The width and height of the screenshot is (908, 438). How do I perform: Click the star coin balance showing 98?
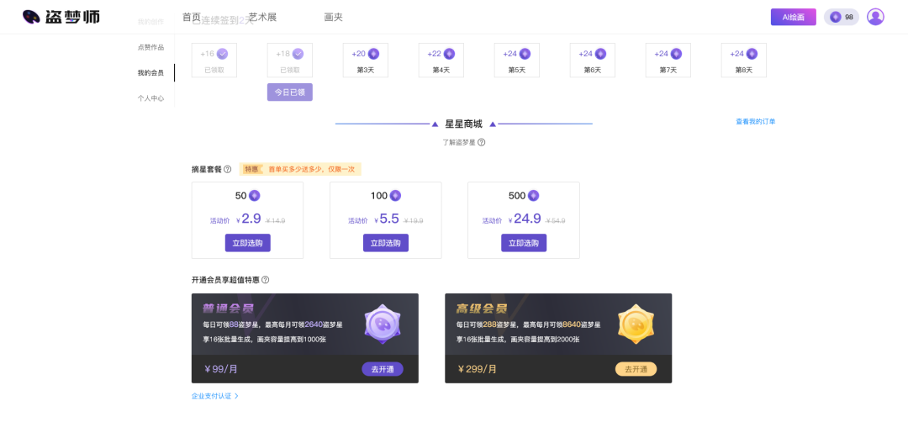[x=841, y=17]
